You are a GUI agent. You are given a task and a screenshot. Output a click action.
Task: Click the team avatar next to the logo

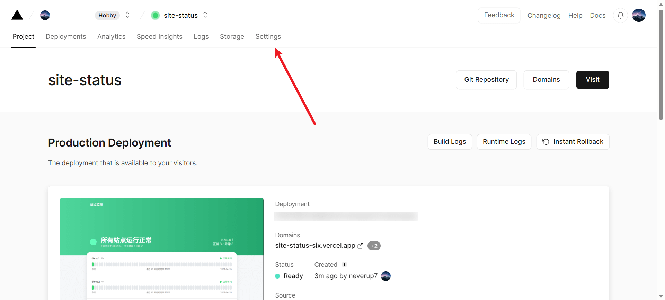(45, 15)
